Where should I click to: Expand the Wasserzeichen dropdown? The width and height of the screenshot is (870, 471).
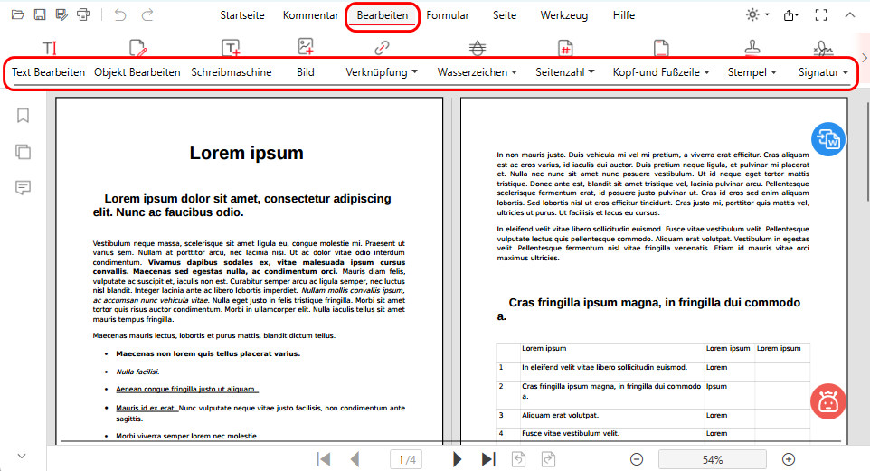pyautogui.click(x=477, y=72)
